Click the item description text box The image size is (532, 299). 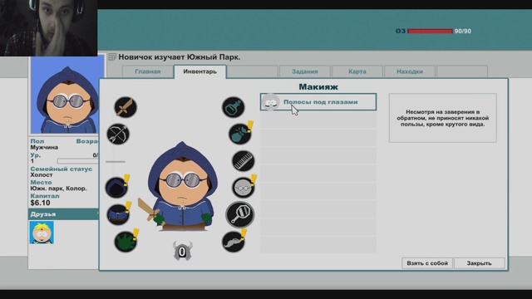click(x=443, y=118)
